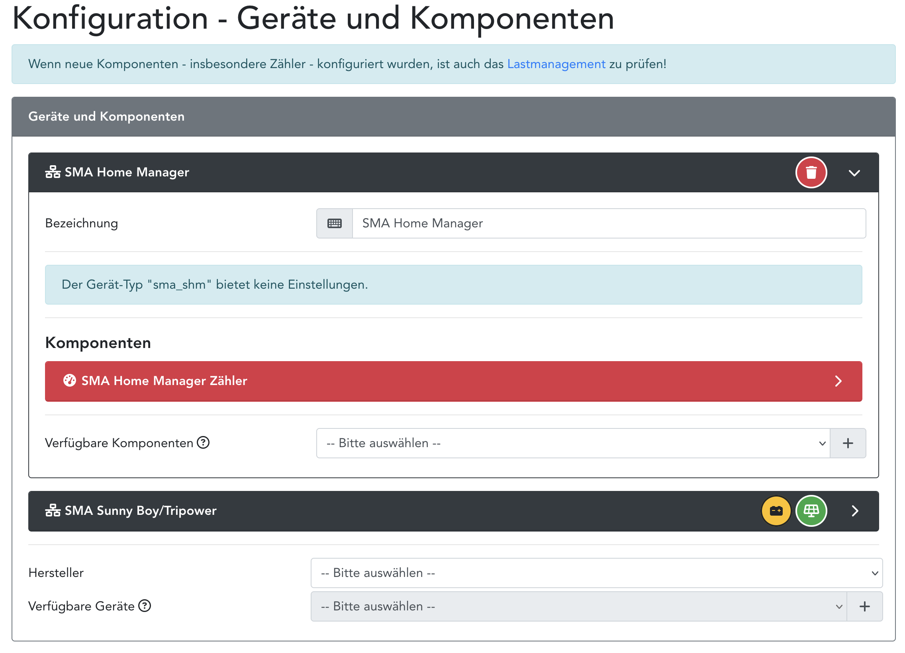Expand SMA Home Manager Zähler component
Image resolution: width=905 pixels, height=653 pixels.
pos(838,381)
